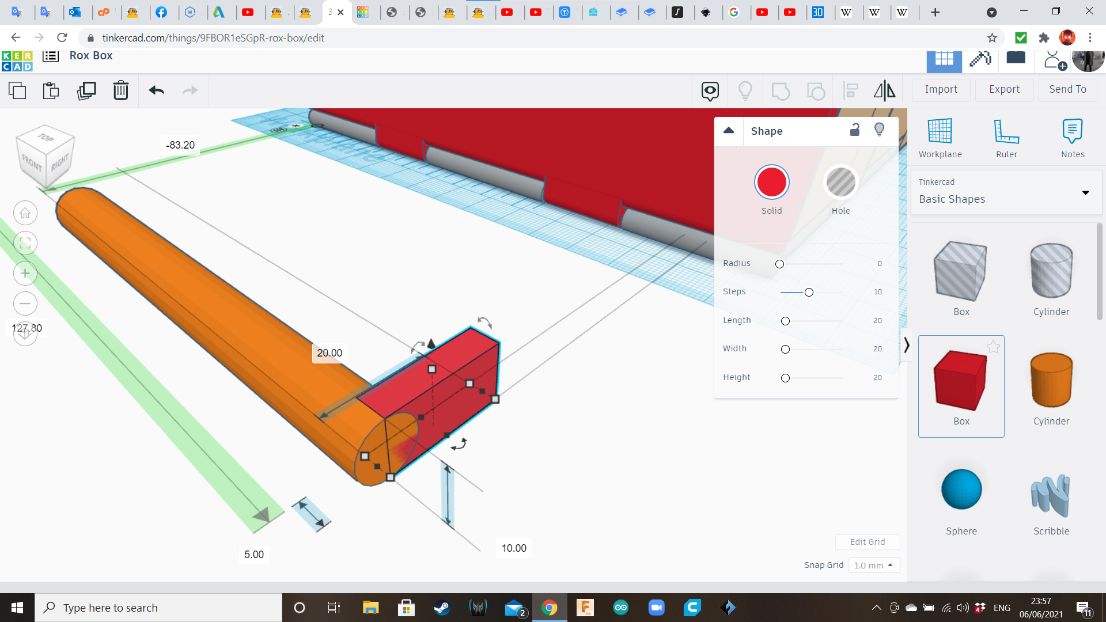1106x622 pixels.
Task: Open the Snap Grid dropdown
Action: [873, 566]
